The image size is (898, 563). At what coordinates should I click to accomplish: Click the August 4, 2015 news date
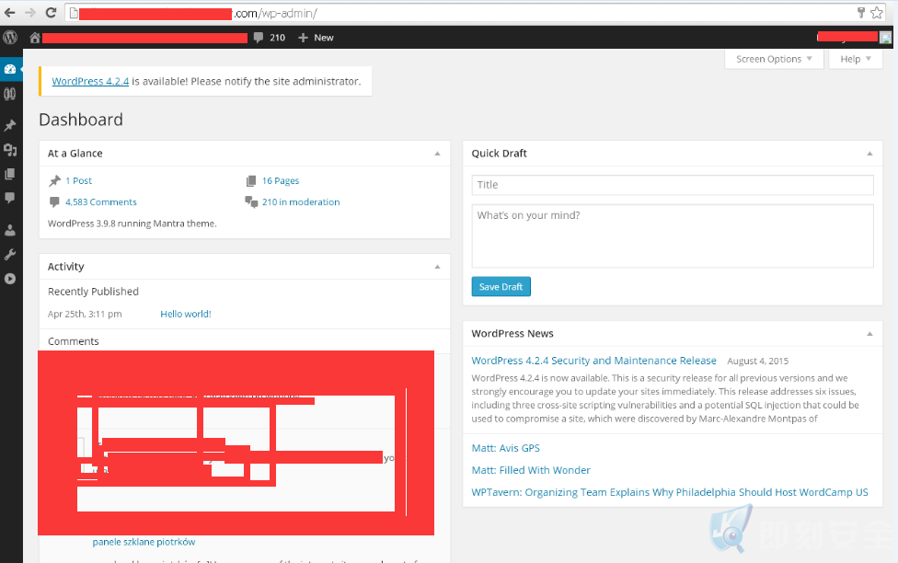click(x=758, y=361)
